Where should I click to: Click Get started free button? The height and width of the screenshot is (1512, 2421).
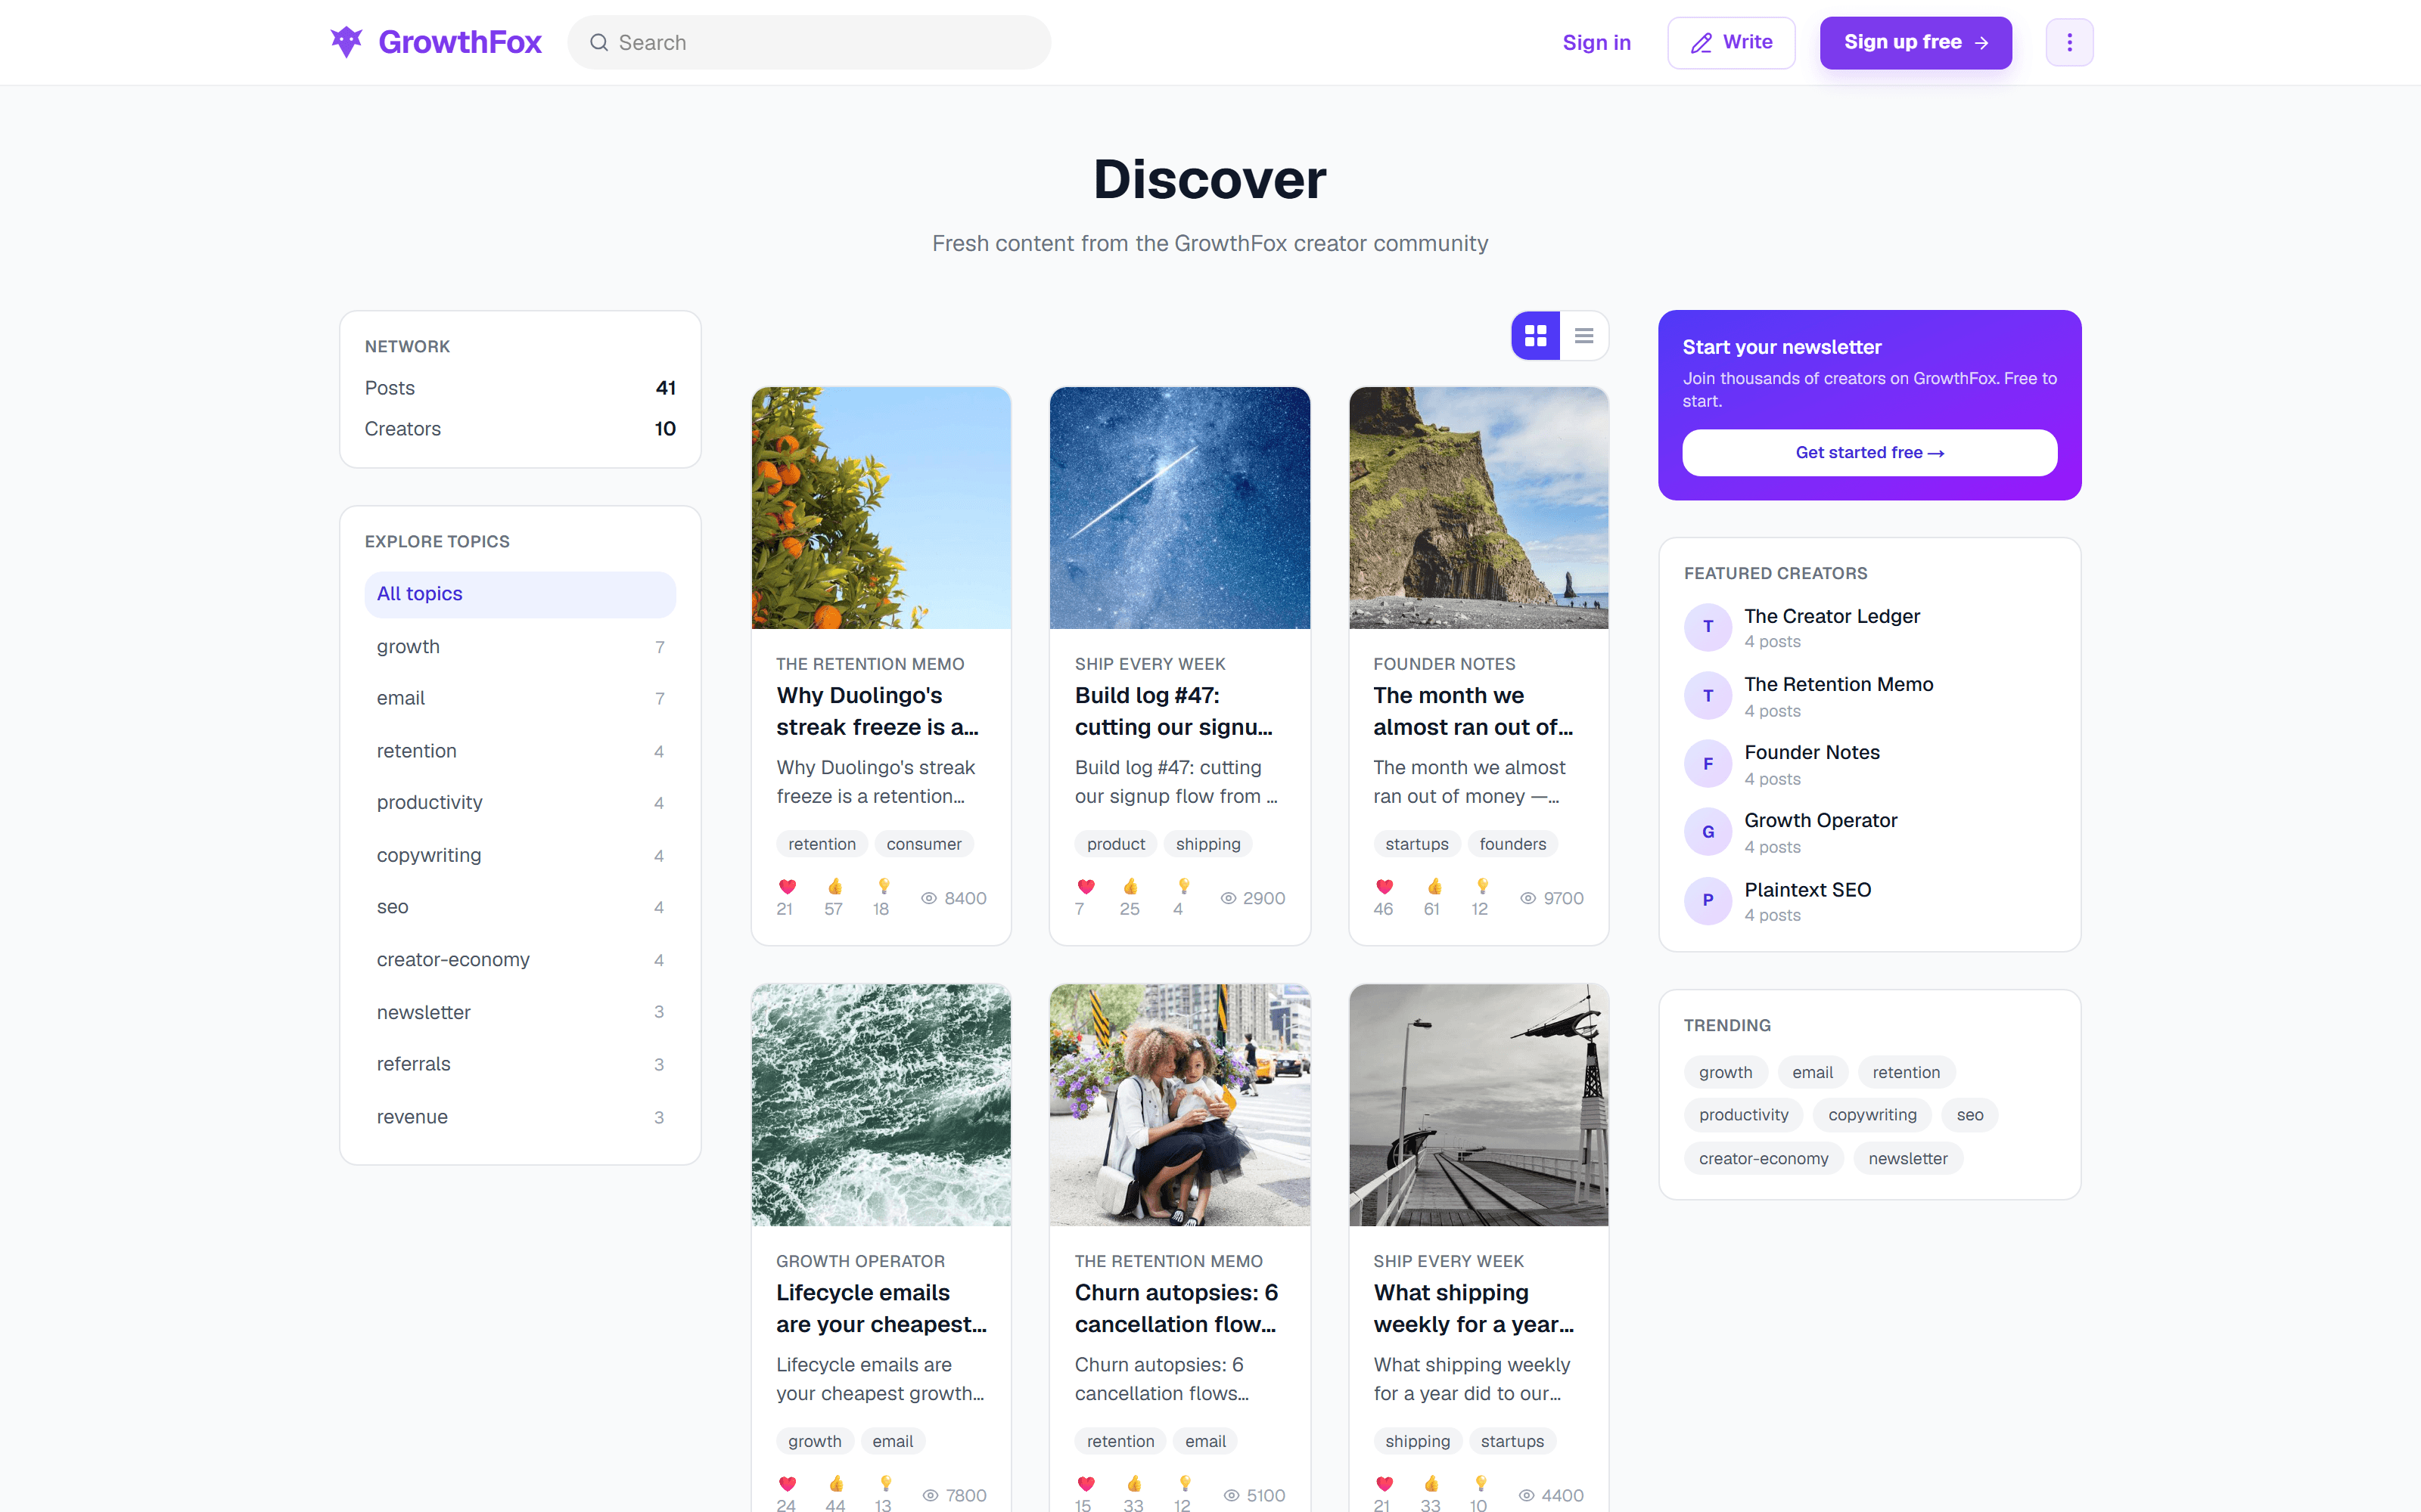click(1869, 453)
